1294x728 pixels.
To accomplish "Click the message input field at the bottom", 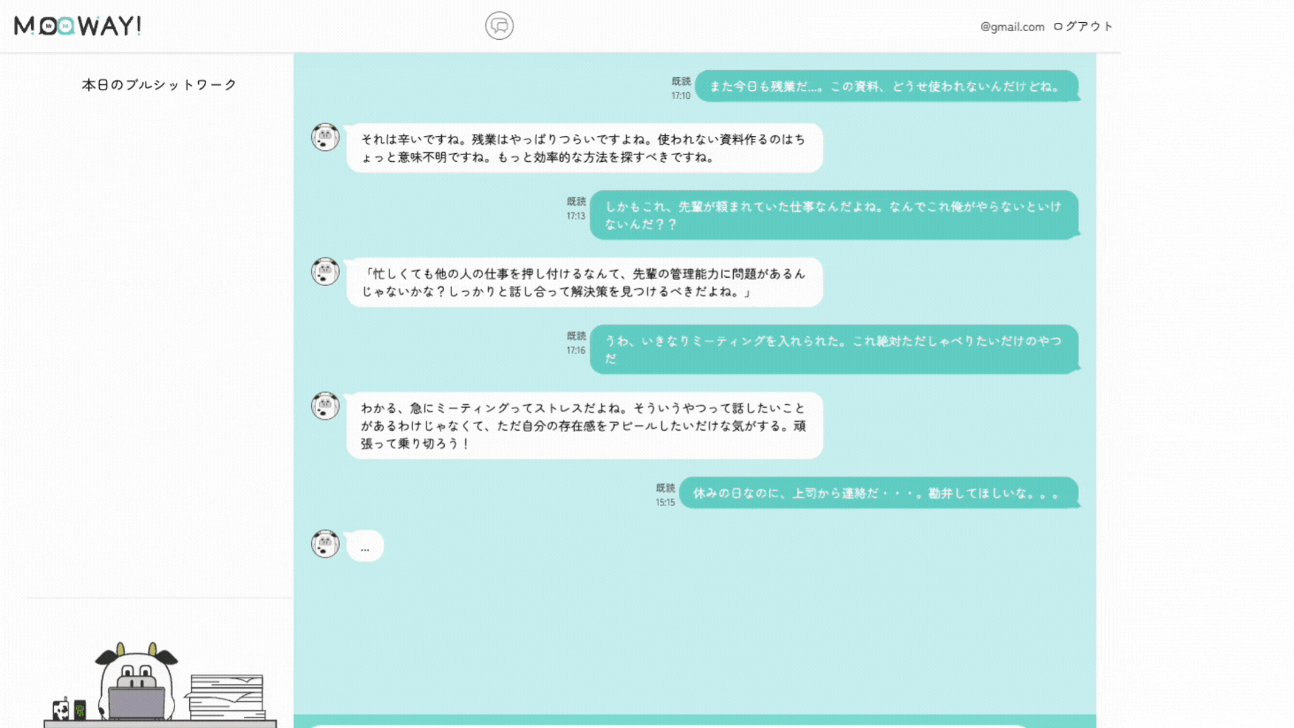I will 667,725.
